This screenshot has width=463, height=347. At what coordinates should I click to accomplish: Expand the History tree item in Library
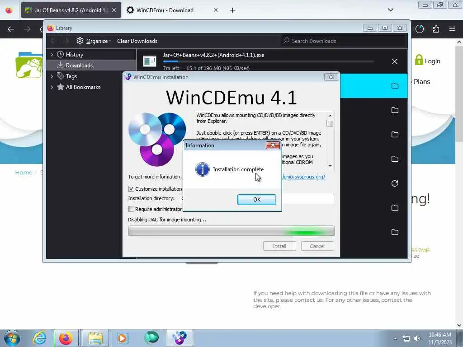(52, 54)
